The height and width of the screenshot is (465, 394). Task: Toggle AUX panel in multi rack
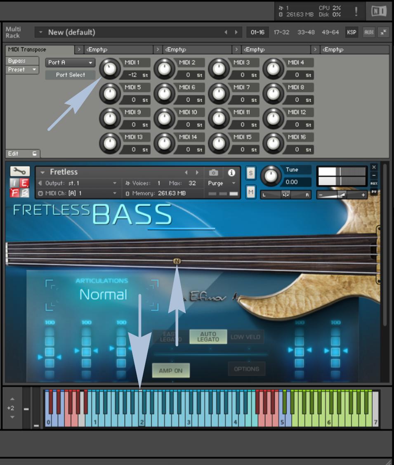(x=369, y=32)
